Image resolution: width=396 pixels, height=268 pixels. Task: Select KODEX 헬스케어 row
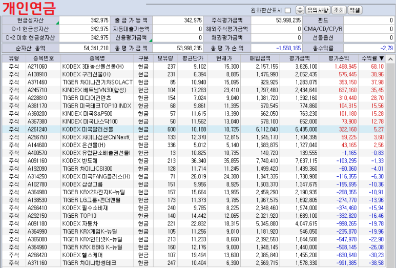point(194,255)
